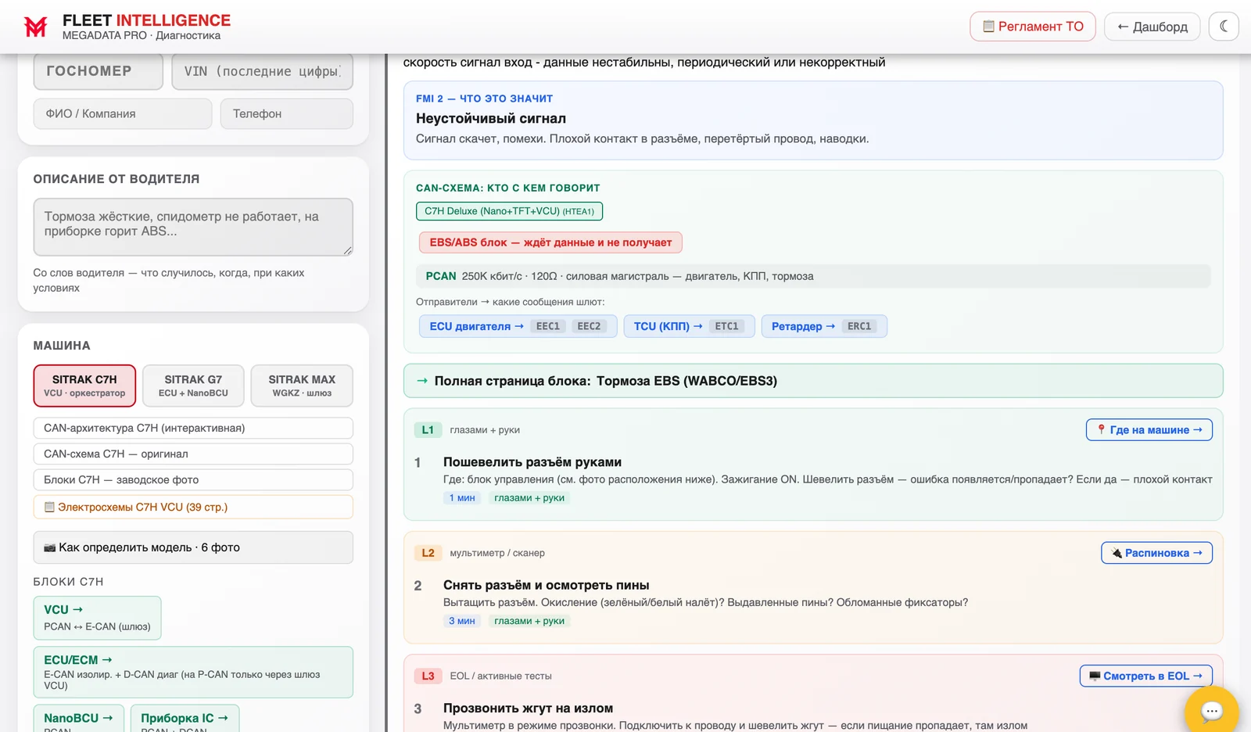Click the EEC1 message tag
Viewport: 1251px width, 732px height.
(x=548, y=326)
